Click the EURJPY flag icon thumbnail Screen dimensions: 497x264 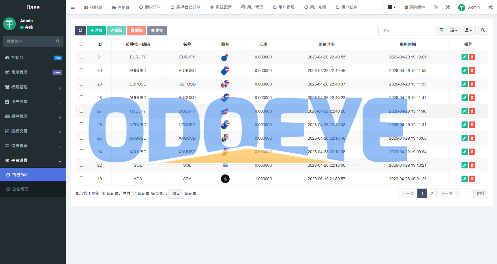[x=225, y=57]
